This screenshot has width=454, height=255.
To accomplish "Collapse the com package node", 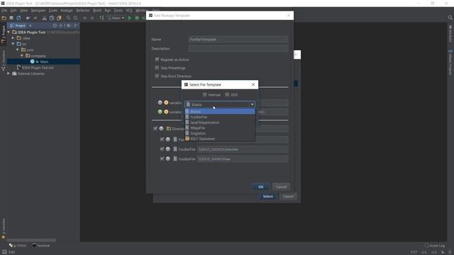I will tap(18, 50).
